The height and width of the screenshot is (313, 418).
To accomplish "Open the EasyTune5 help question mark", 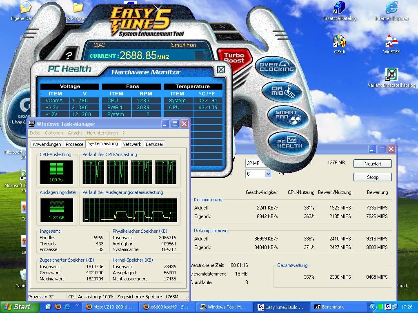I will [x=69, y=55].
